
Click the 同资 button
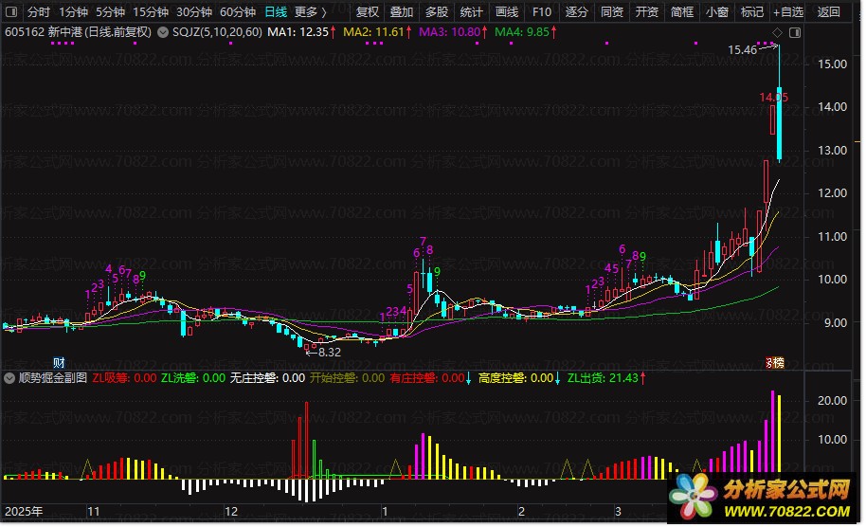(x=611, y=11)
